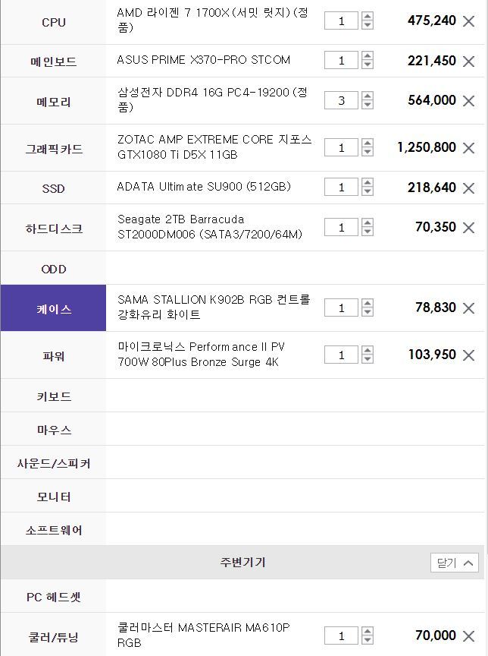
Task: Remove the AMD Ryzen 7 1700X CPU item
Action: click(468, 21)
